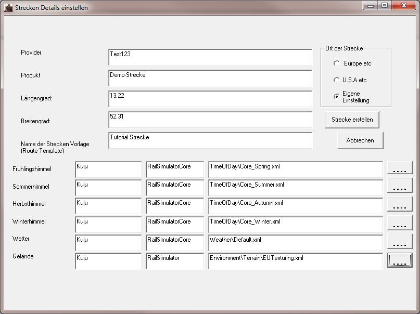Click Frühlingshimmel provider field Kuju
The width and height of the screenshot is (420, 314).
(x=108, y=169)
